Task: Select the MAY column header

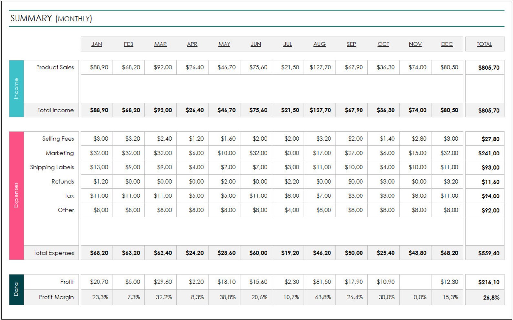Action: point(224,44)
